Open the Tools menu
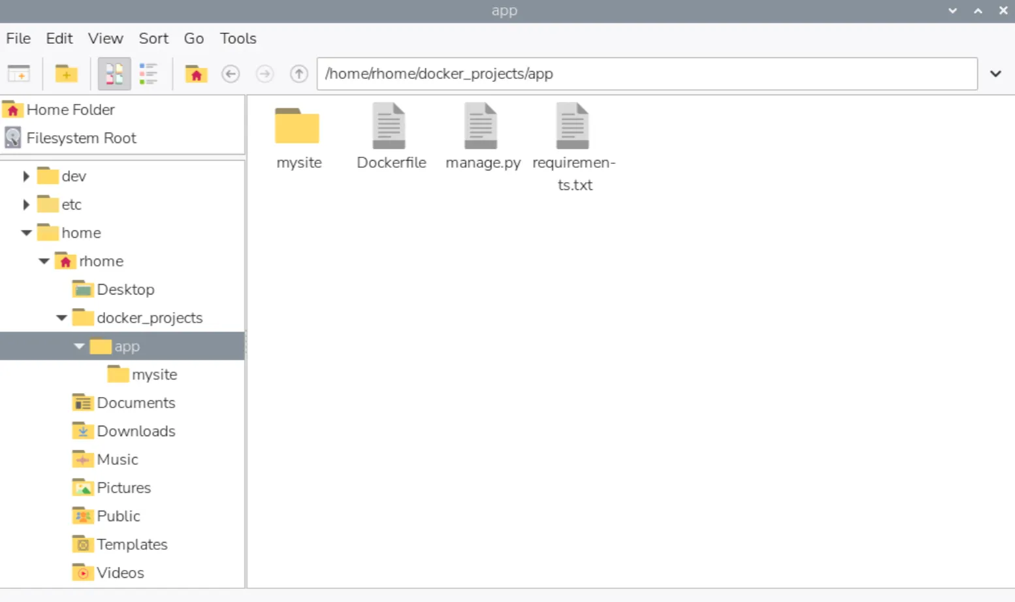 coord(238,39)
